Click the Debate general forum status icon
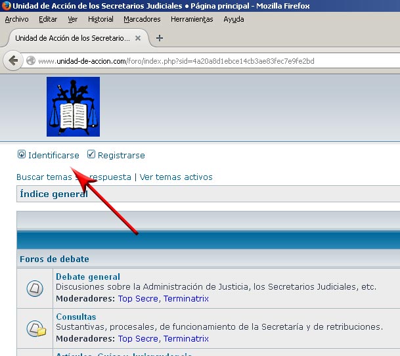The width and height of the screenshot is (400, 356). tap(35, 288)
